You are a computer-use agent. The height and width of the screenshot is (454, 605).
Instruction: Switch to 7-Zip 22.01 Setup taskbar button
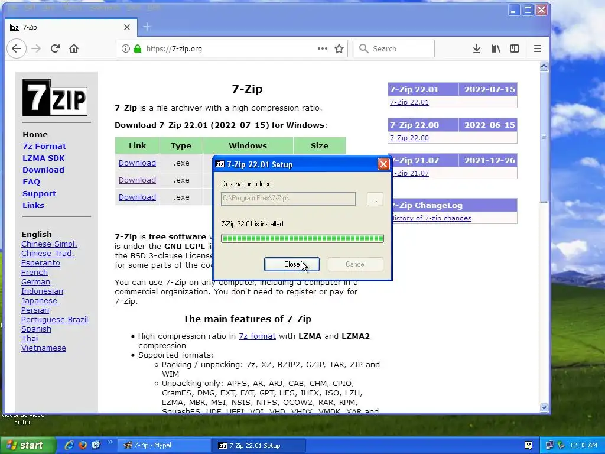click(259, 446)
